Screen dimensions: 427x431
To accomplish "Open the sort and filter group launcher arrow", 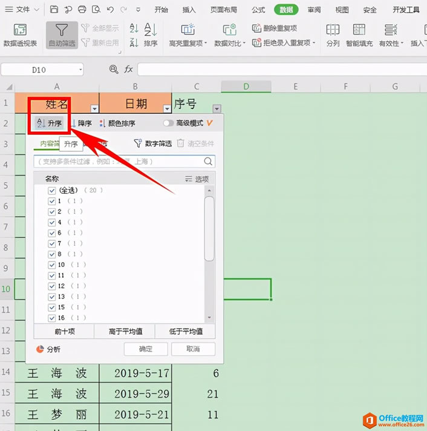I will coord(120,52).
